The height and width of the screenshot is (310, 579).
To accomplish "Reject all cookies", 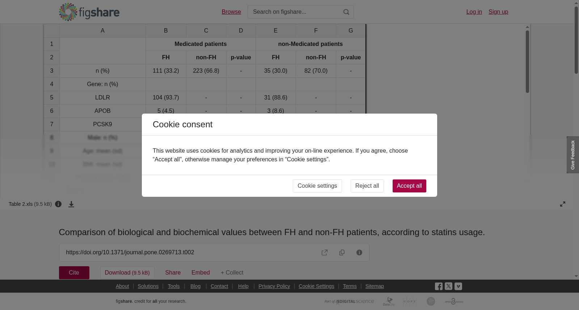I will pyautogui.click(x=367, y=186).
